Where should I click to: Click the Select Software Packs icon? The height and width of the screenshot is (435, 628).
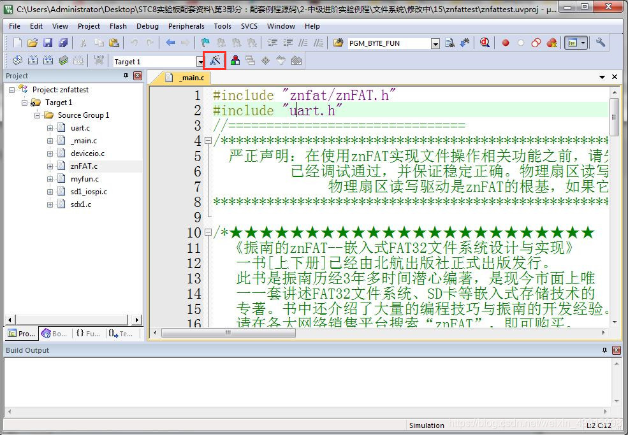(281, 61)
